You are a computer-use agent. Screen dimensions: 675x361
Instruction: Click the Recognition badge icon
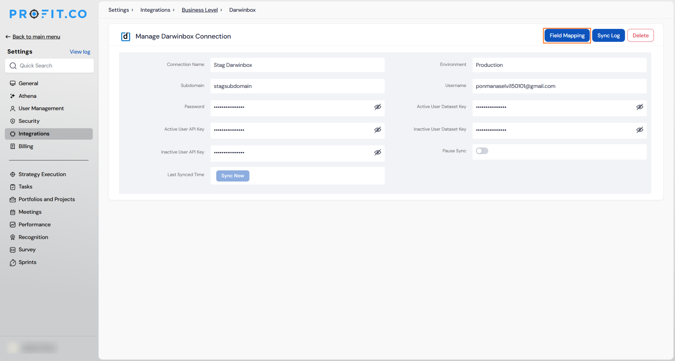coord(13,237)
